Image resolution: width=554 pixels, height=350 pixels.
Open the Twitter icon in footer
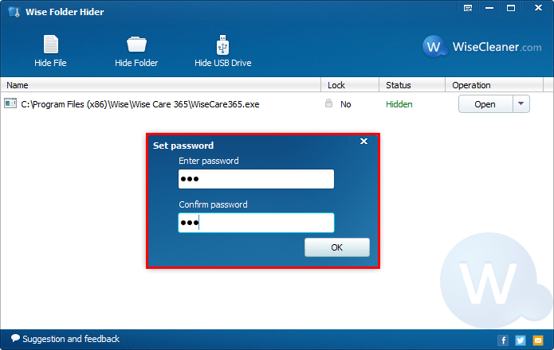520,340
